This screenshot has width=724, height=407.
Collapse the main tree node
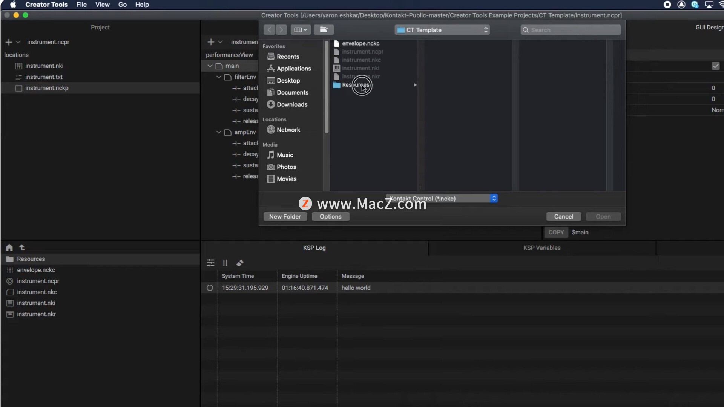coord(210,66)
